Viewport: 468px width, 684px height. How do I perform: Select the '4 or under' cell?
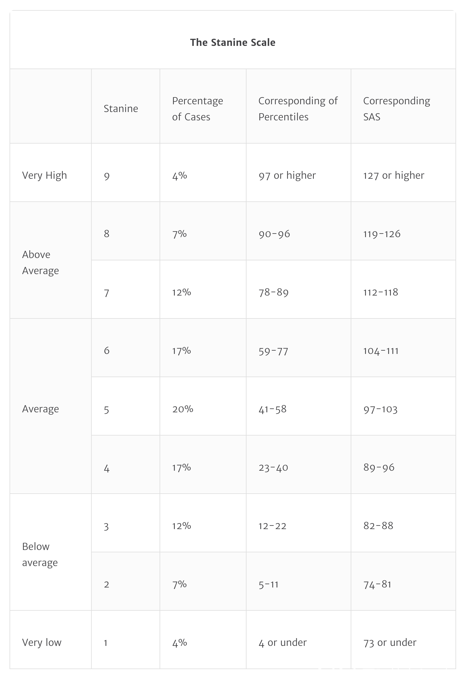(283, 642)
